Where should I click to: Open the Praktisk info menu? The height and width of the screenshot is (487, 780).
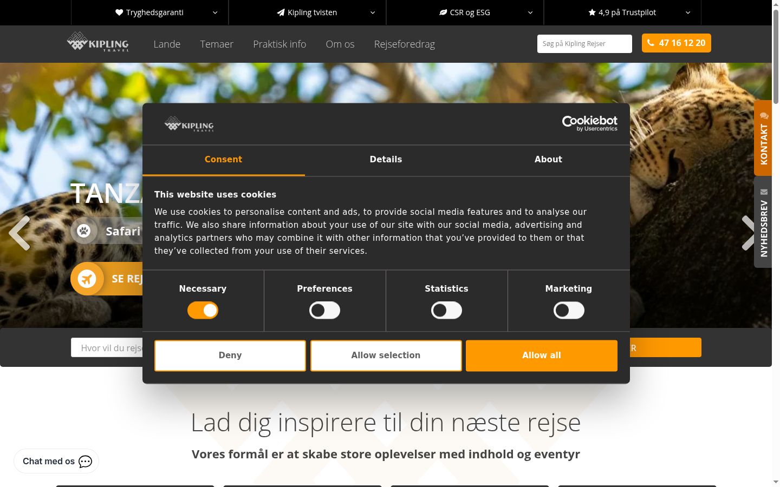[x=279, y=44]
